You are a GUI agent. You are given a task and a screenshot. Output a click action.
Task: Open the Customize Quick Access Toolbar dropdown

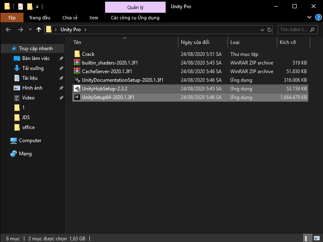37,7
